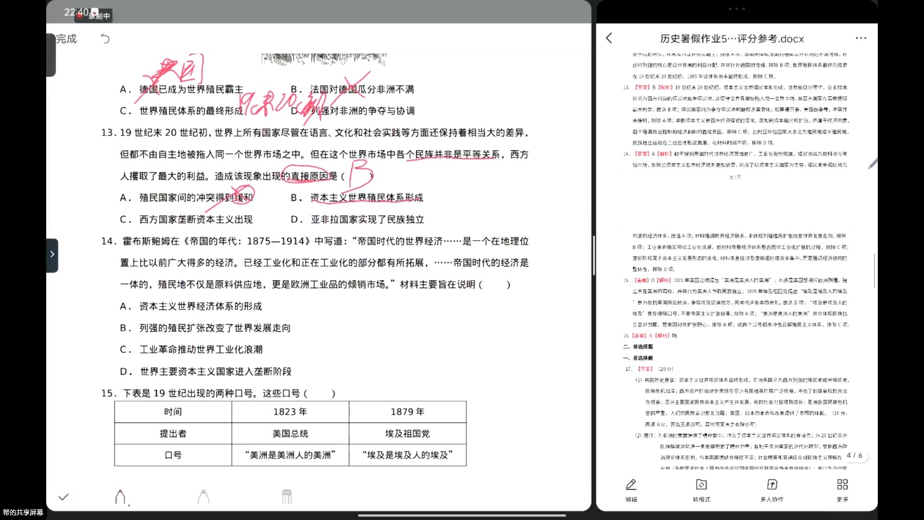Tap table cell “埃及是埃及人的埃及”
Screen dimensions: 924x520
click(408, 455)
